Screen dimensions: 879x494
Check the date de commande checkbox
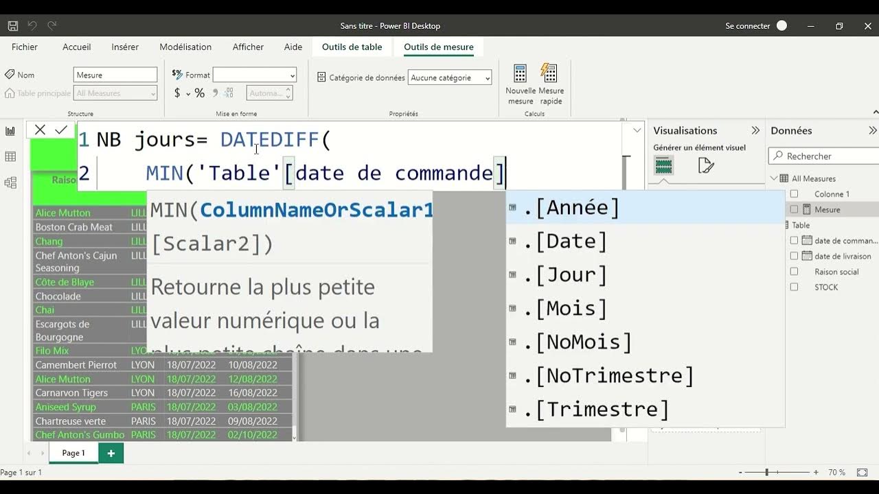[794, 241]
